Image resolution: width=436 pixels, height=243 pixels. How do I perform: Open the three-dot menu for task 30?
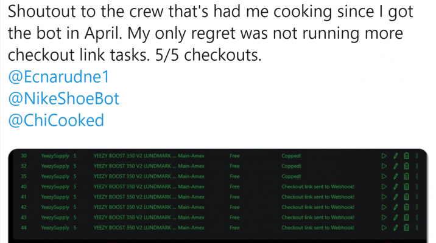(417, 156)
